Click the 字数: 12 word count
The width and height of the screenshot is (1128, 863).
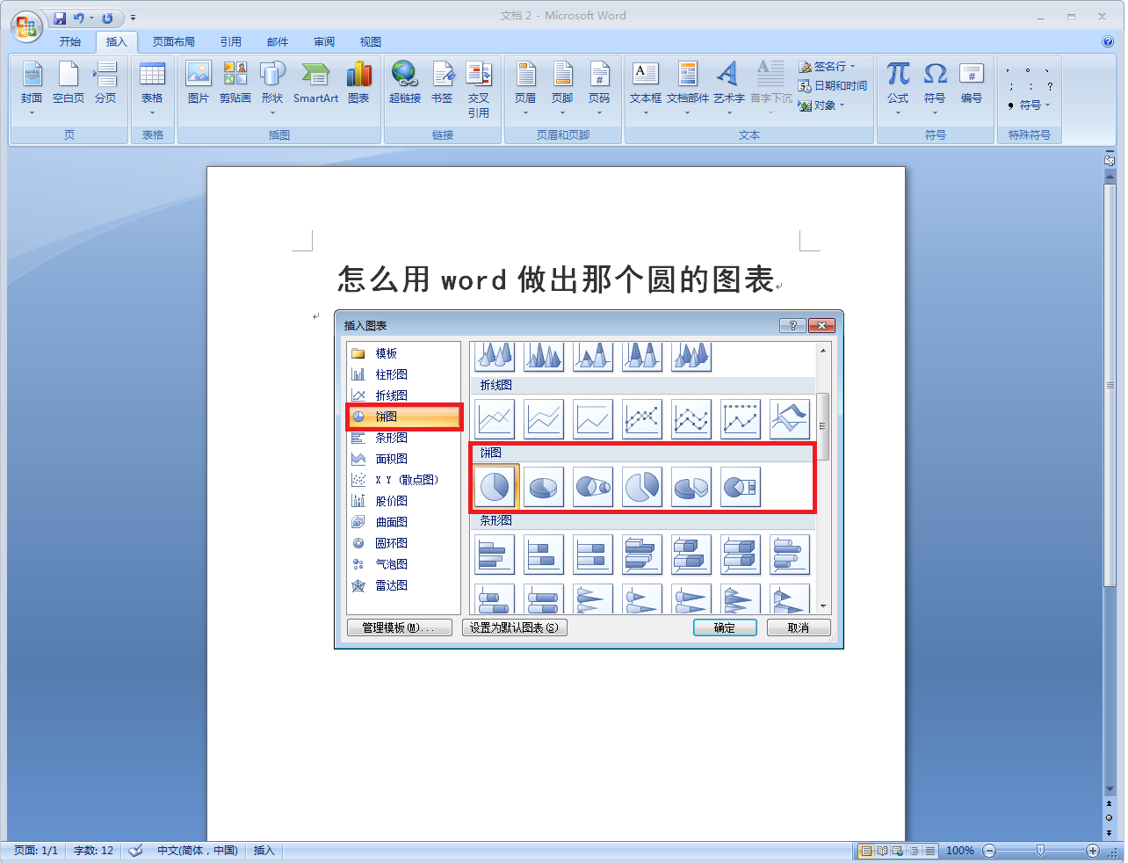click(93, 851)
